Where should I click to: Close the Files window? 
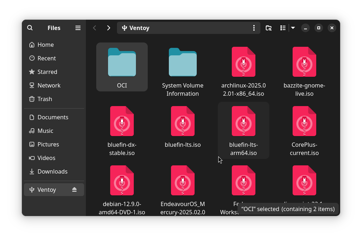(332, 28)
